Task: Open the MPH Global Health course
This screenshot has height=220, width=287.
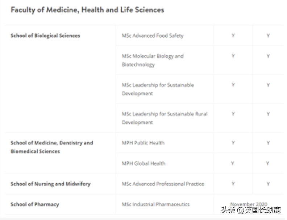Action: coord(143,163)
